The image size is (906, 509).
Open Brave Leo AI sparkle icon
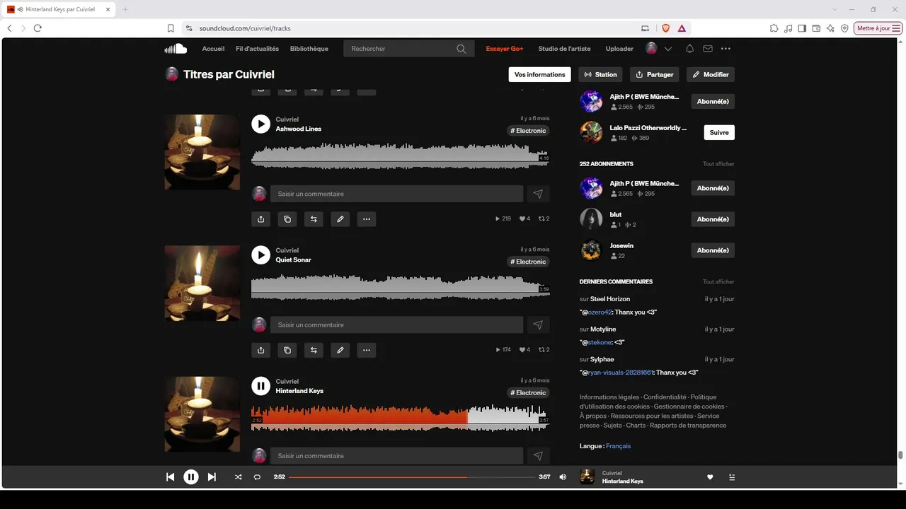pyautogui.click(x=830, y=28)
